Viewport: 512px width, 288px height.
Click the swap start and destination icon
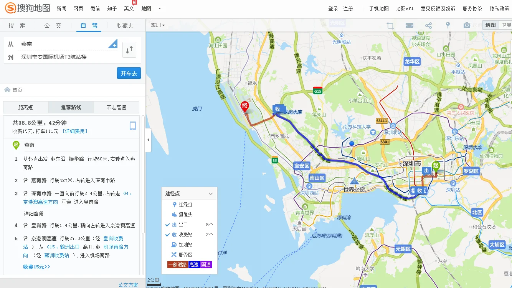pos(129,50)
